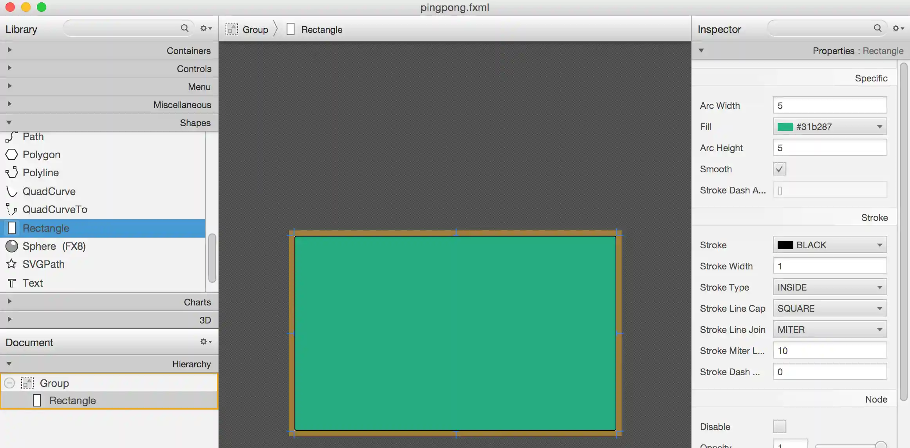Expand the Containers section
910x448 pixels.
tap(9, 50)
